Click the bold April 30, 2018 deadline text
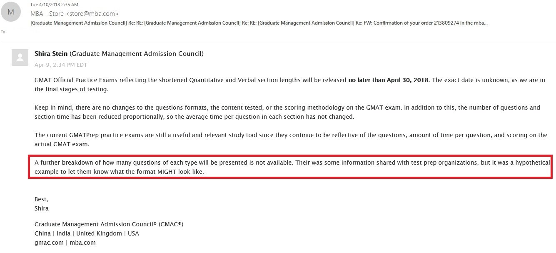This screenshot has width=556, height=253. point(388,80)
